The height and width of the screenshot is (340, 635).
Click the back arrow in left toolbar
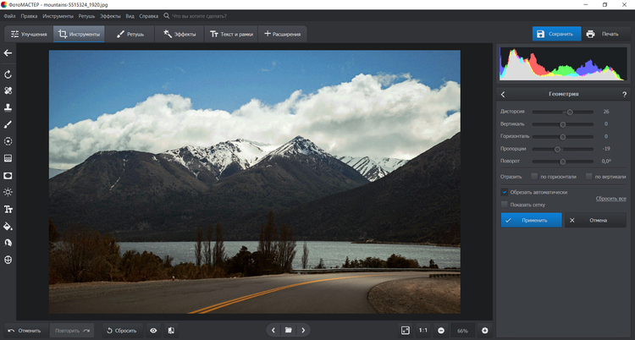pyautogui.click(x=8, y=53)
